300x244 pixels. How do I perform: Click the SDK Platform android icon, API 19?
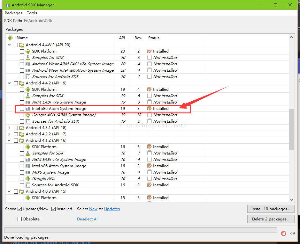pyautogui.click(x=28, y=90)
